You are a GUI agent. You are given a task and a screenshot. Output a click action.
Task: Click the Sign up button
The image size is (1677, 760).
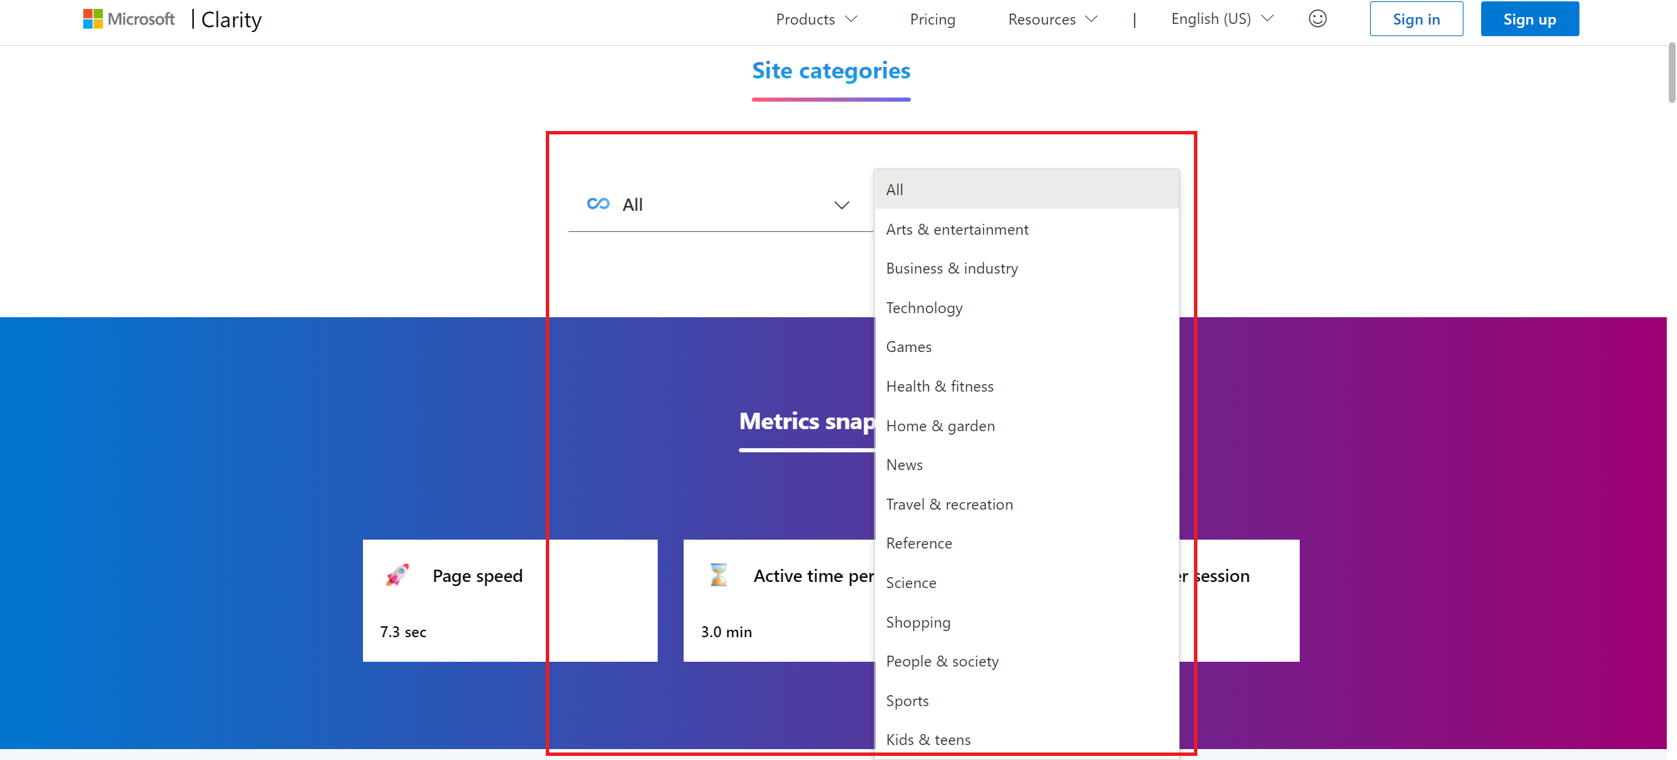point(1529,19)
